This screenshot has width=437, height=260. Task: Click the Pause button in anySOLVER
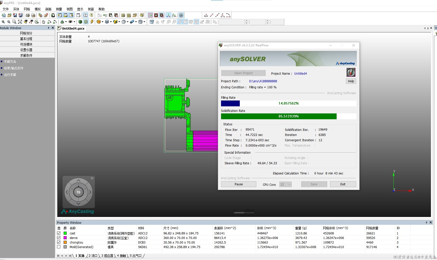(239, 184)
